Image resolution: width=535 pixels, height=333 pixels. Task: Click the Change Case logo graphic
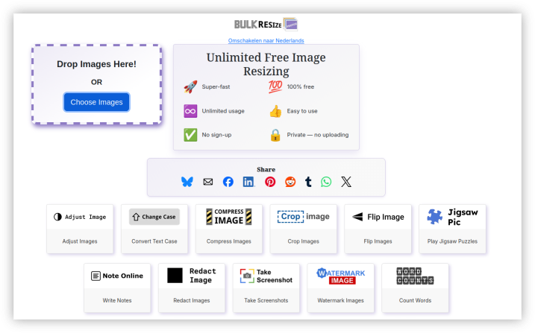154,217
